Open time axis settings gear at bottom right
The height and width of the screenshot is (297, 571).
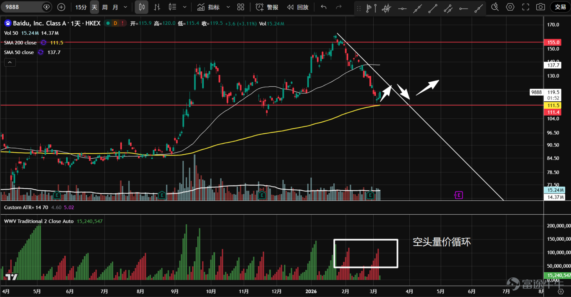click(x=561, y=292)
